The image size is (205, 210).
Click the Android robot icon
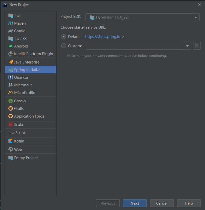11,46
